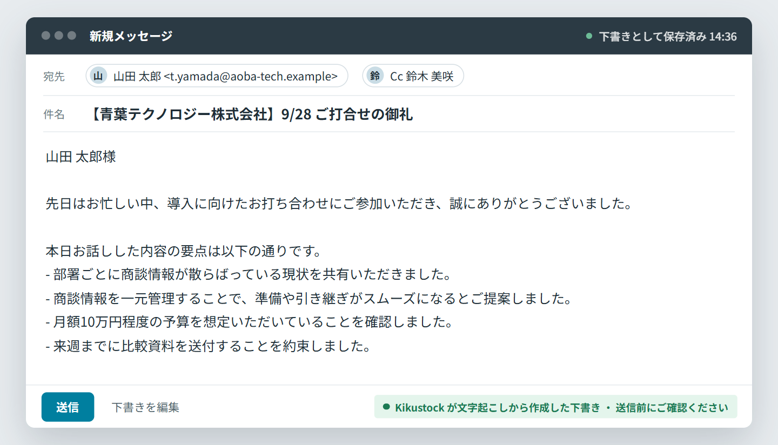Click the bullet starting 部署ごとに商談情報
The height and width of the screenshot is (445, 778).
click(249, 275)
